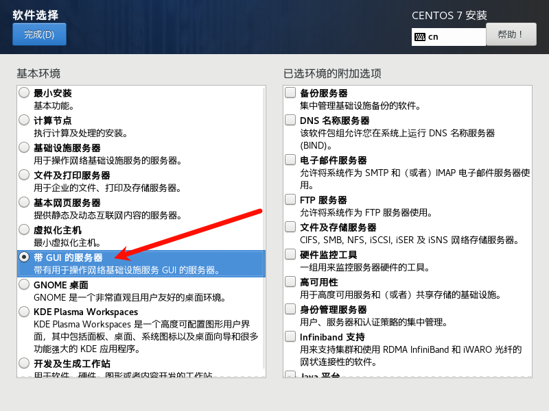Click text 用户、服务器和认证策略的集中管理。
The image size is (549, 411).
tap(374, 322)
